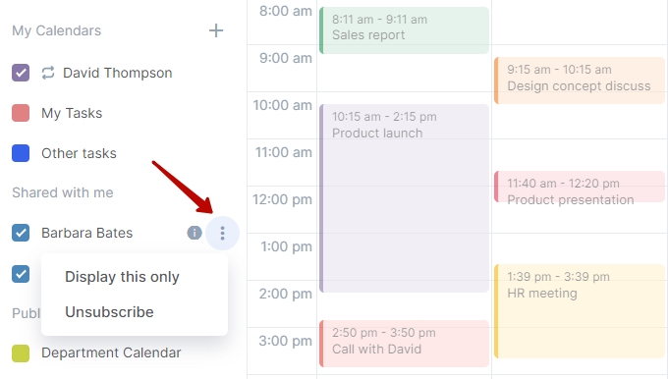Click the My Tasks red color swatch
668x379 pixels.
pos(21,113)
